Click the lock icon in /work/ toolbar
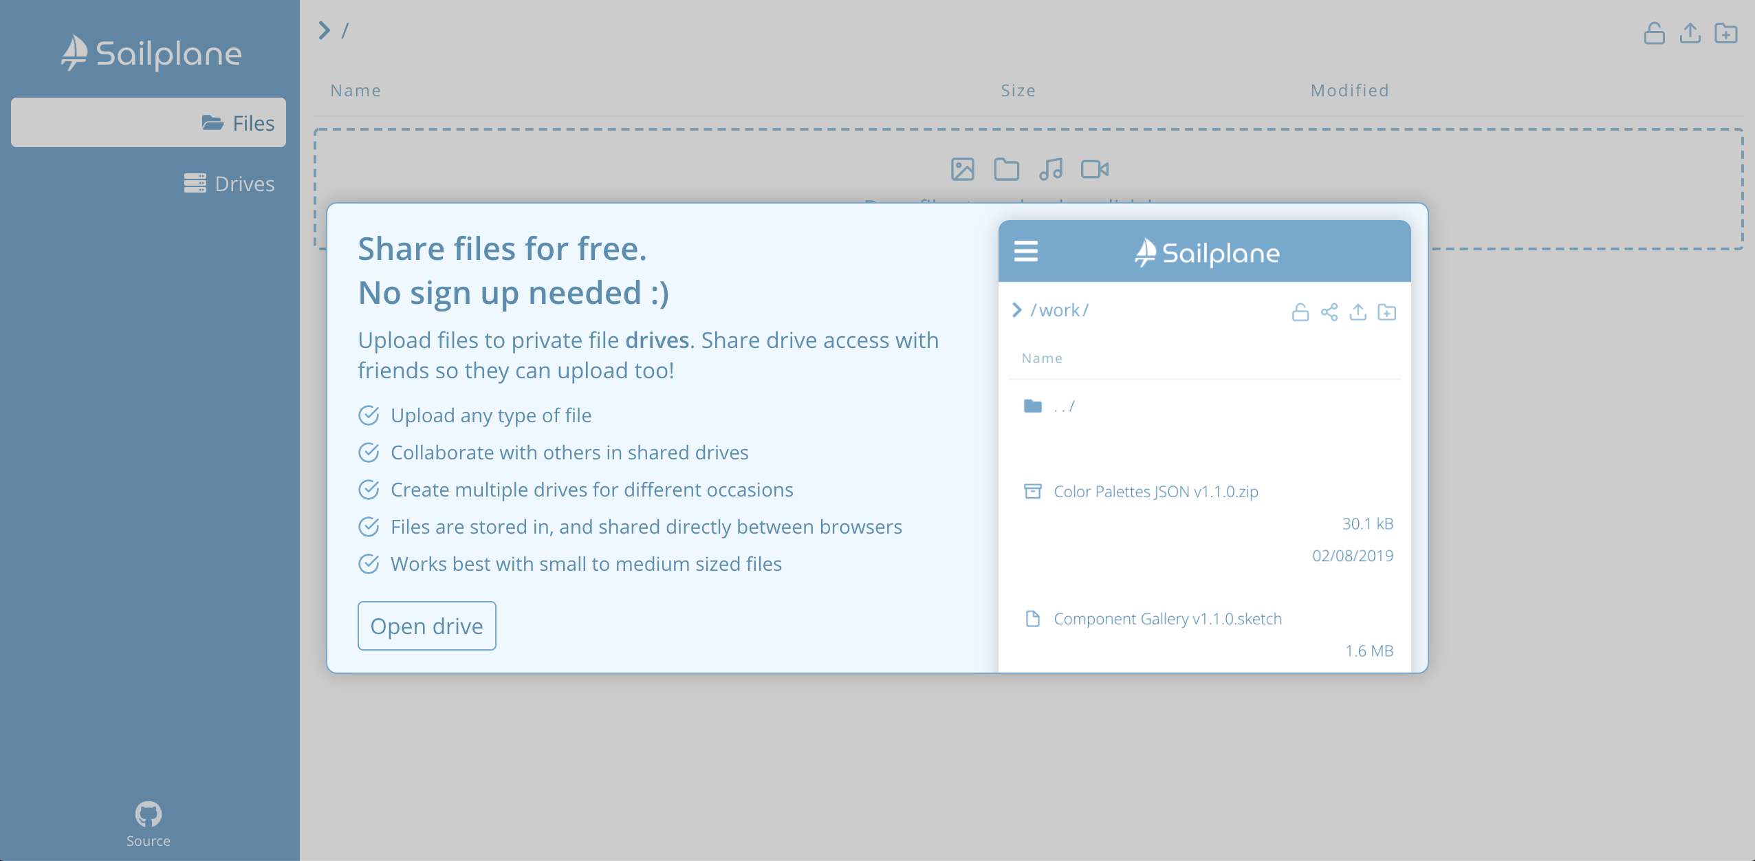Screen dimensions: 1755x861 [1300, 312]
